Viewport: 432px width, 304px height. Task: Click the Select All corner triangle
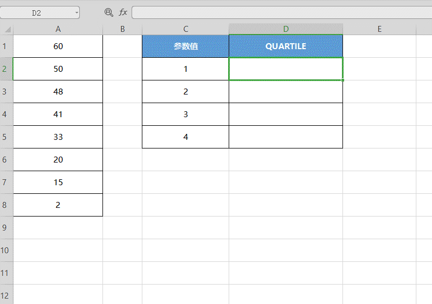(x=6, y=29)
